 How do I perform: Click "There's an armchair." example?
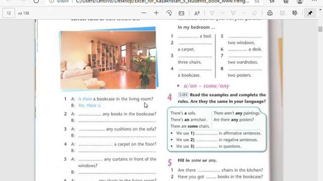[189, 120]
